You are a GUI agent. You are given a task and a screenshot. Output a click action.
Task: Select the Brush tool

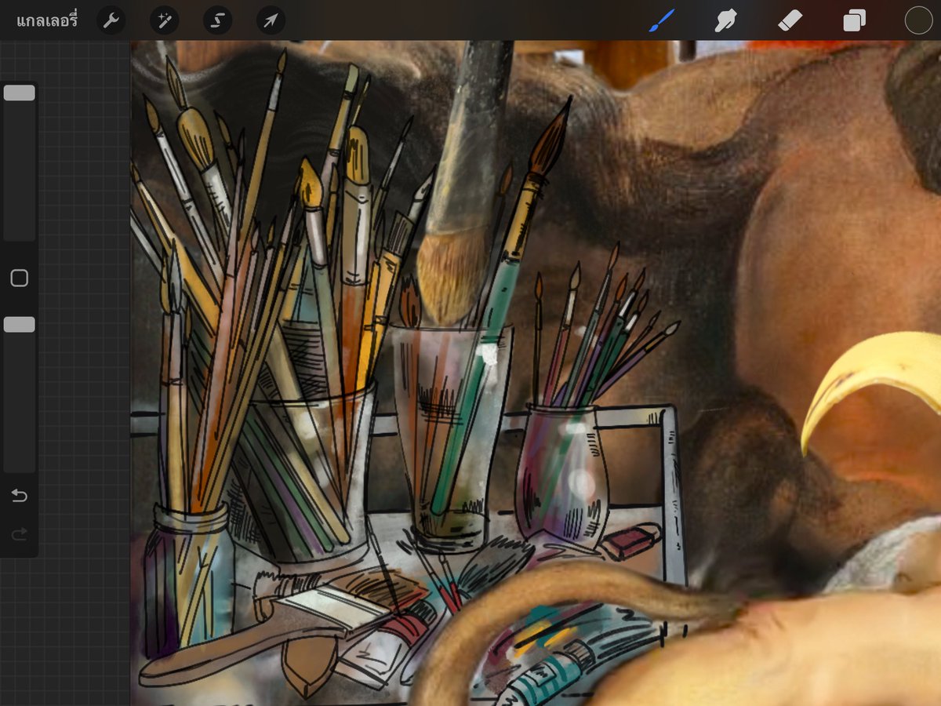(662, 20)
